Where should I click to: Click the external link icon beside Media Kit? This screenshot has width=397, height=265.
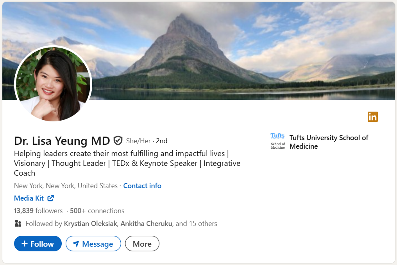[x=50, y=198]
